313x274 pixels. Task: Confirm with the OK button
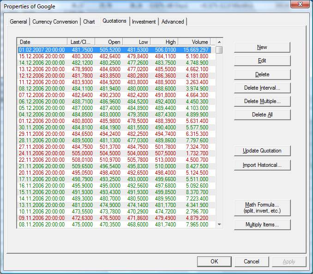point(214,262)
